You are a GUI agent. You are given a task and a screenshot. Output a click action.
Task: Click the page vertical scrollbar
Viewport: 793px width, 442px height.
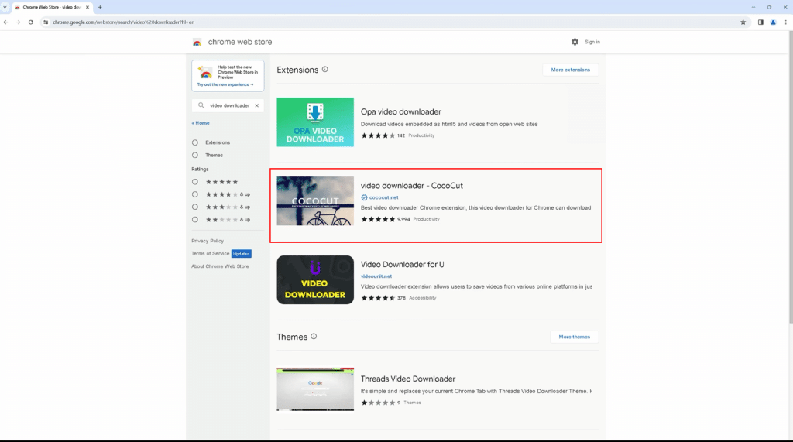791,177
